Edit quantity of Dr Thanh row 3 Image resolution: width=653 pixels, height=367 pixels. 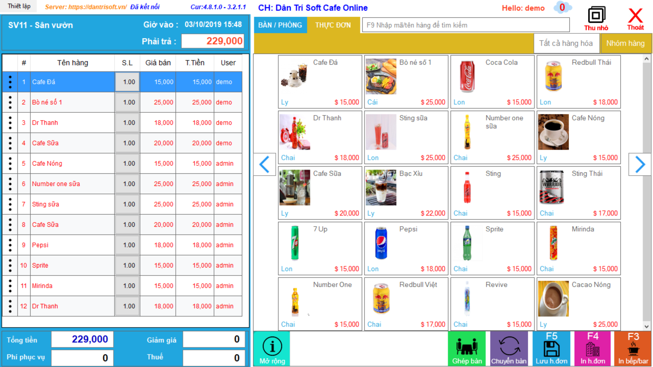tap(127, 123)
